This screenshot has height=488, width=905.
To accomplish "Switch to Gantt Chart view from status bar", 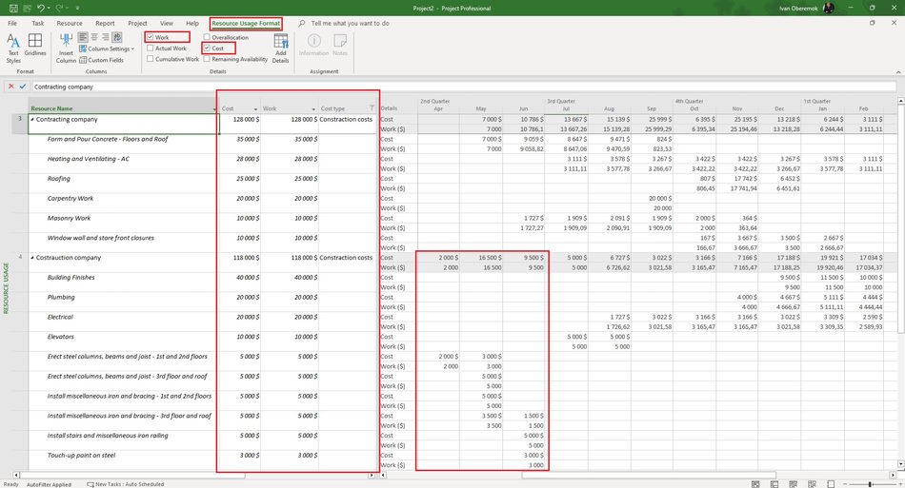I will [x=755, y=484].
